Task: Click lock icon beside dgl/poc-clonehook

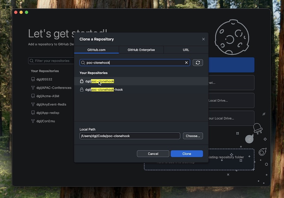Action: pyautogui.click(x=82, y=81)
